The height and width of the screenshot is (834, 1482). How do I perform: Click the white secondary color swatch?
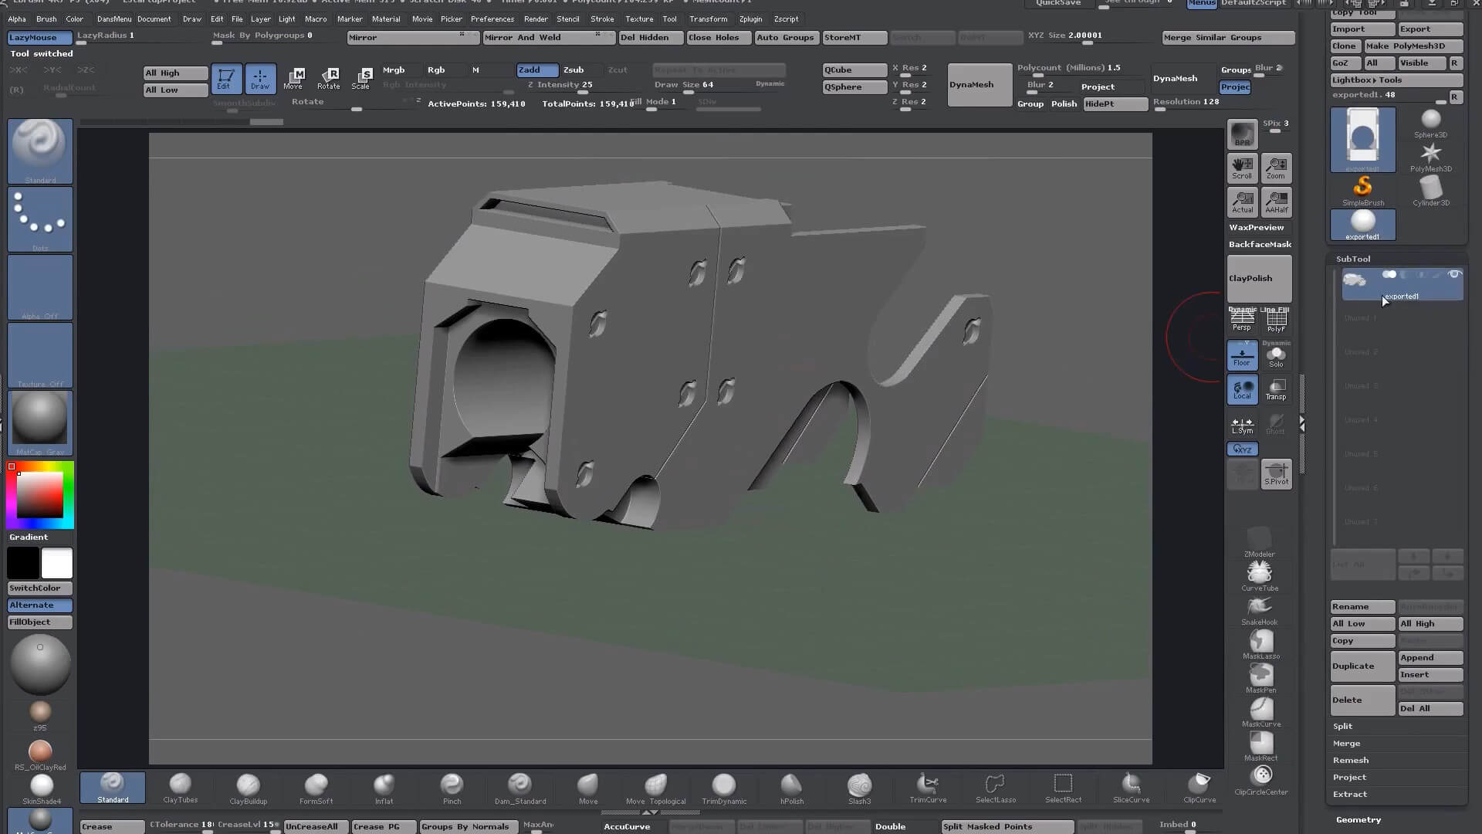(x=56, y=563)
